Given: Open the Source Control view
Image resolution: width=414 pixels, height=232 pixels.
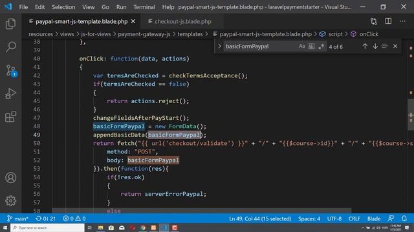Looking at the screenshot, I should [11, 70].
